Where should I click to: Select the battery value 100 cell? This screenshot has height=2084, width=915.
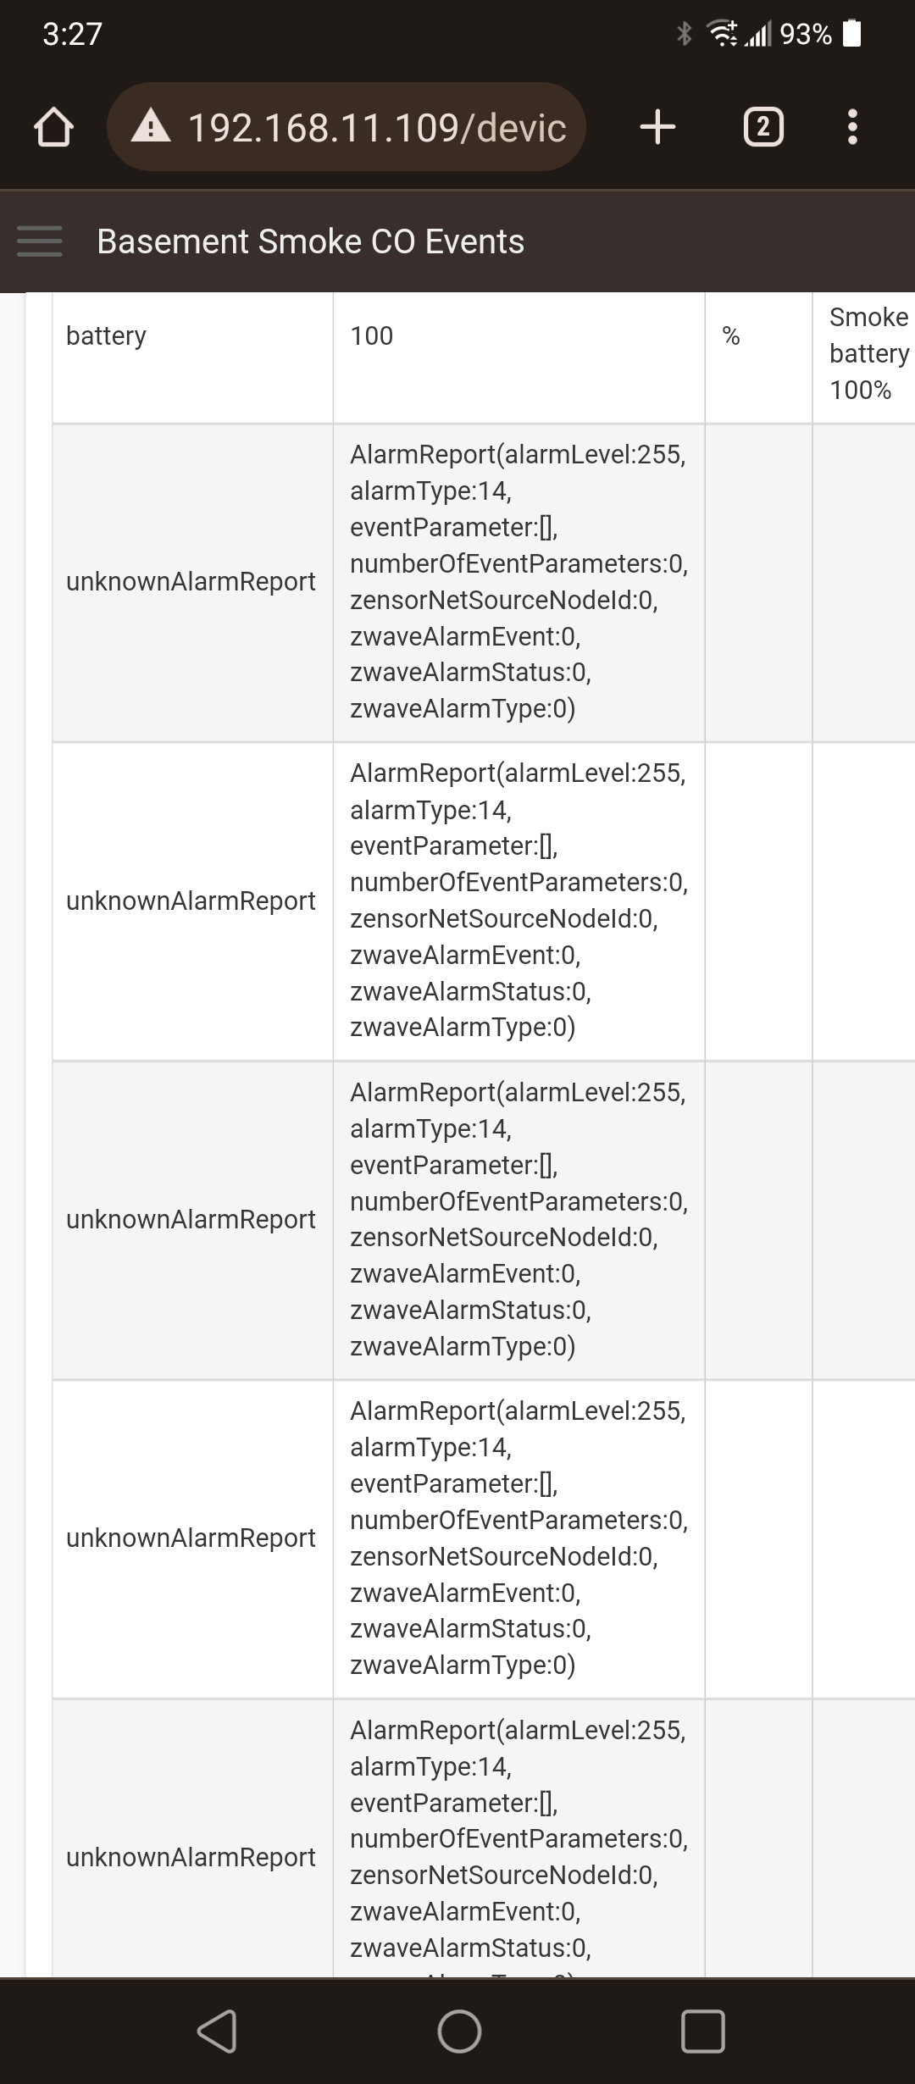(x=518, y=357)
